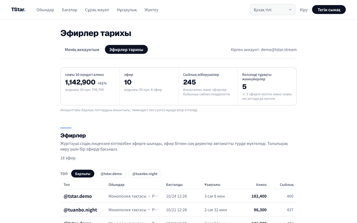Filter streams by @tuanbo.night chip
Image resolution: width=357 pixels, height=223 pixels.
[145, 174]
